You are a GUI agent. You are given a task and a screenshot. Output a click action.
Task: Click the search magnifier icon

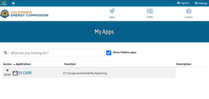[x=5, y=53]
